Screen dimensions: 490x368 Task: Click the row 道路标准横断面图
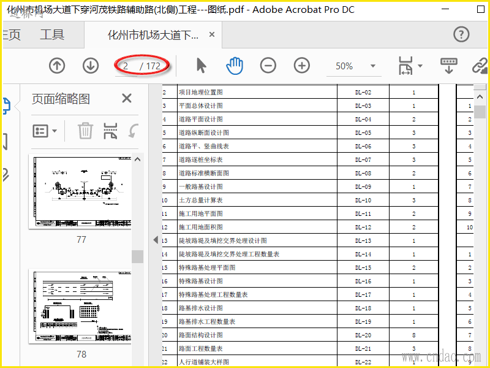[300, 173]
